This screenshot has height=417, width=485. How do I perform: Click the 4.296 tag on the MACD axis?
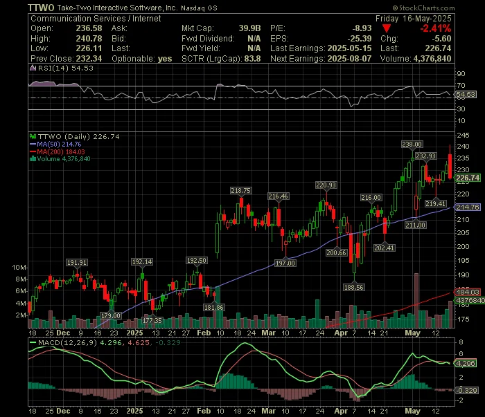pyautogui.click(x=466, y=363)
